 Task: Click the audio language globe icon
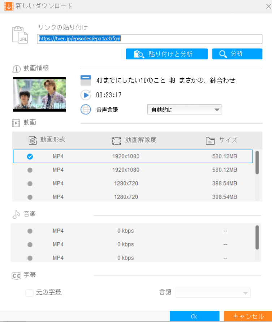86,109
